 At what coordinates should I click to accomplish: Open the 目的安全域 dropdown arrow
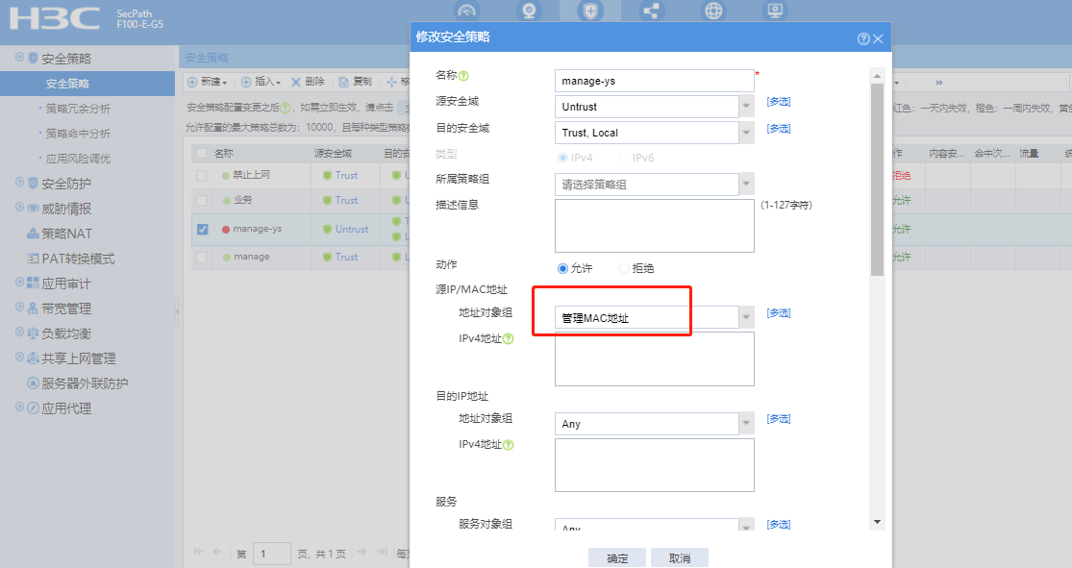pos(747,133)
